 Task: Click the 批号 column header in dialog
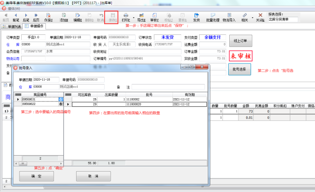(x=149, y=95)
